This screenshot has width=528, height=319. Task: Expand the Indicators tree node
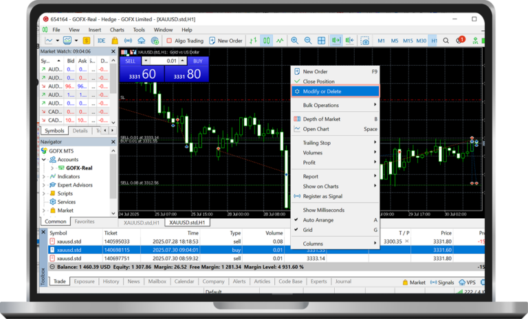(44, 176)
